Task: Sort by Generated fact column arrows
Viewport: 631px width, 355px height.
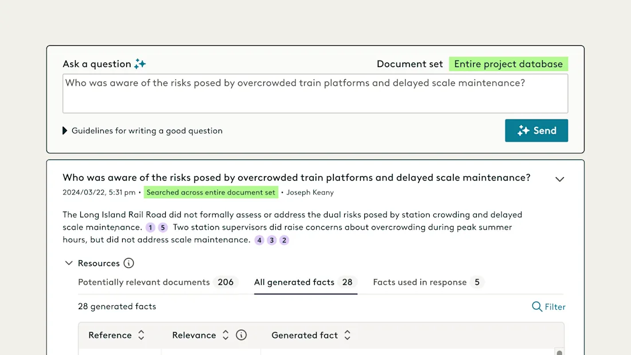Action: [347, 335]
